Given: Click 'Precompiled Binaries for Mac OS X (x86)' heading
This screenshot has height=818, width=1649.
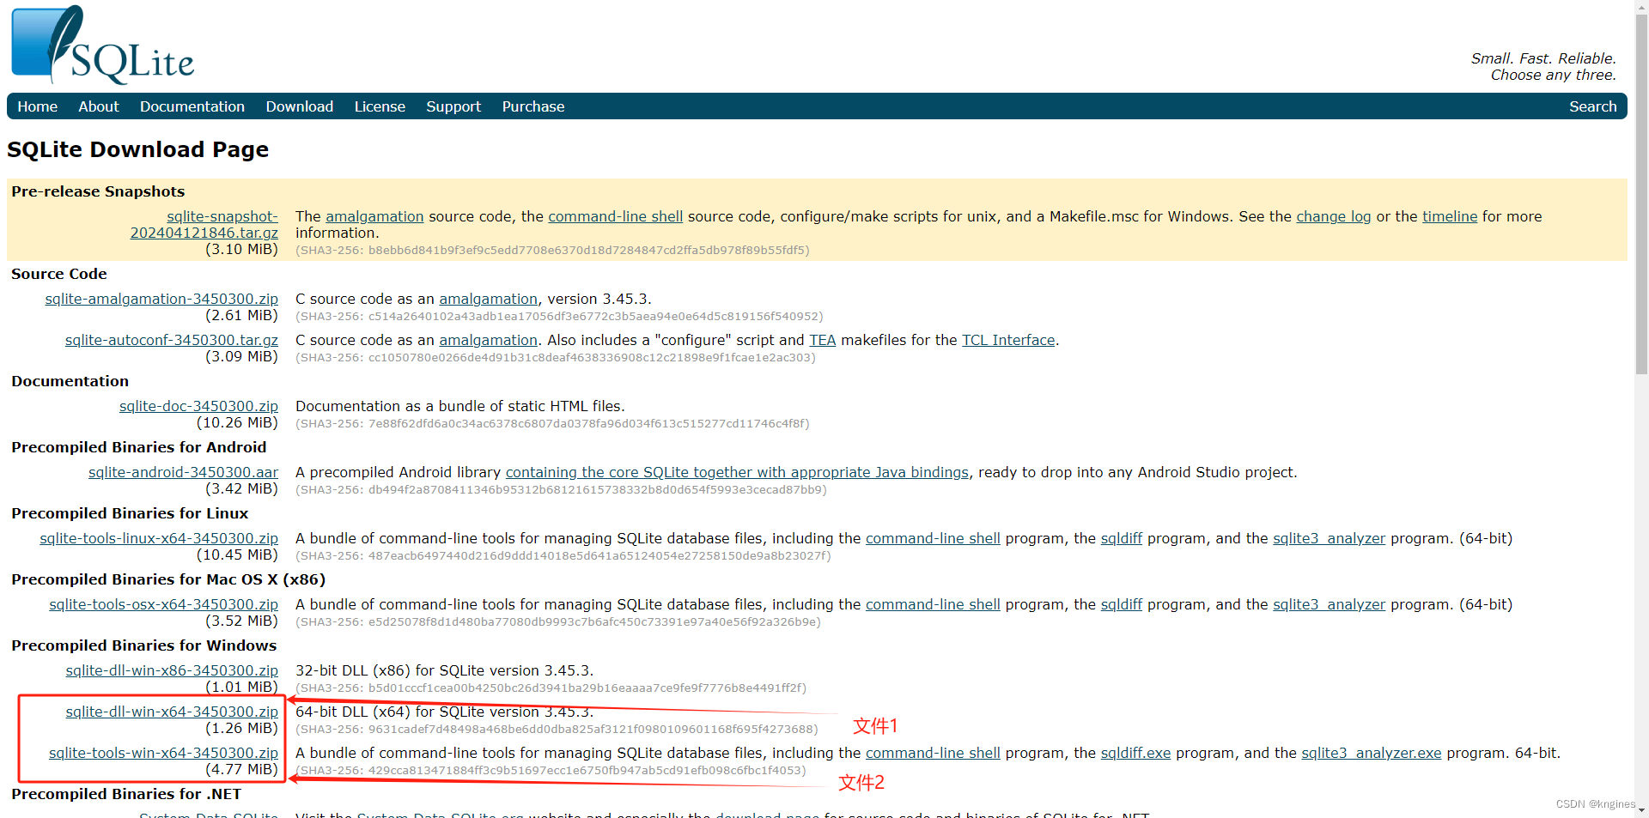Looking at the screenshot, I should point(168,579).
